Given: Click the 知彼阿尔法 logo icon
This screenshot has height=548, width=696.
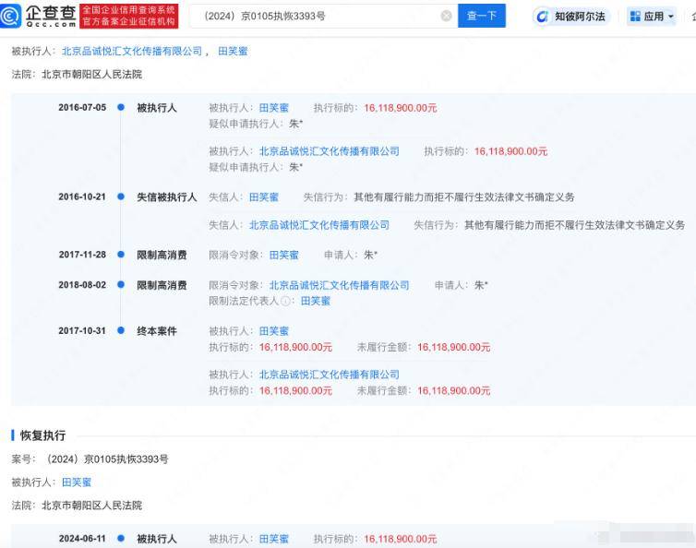Looking at the screenshot, I should tap(542, 17).
